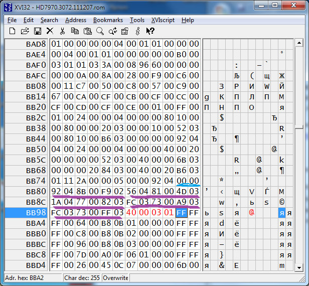The image size is (309, 286).
Task: Click the Delete X toolbar icon
Action: pyautogui.click(x=50, y=31)
